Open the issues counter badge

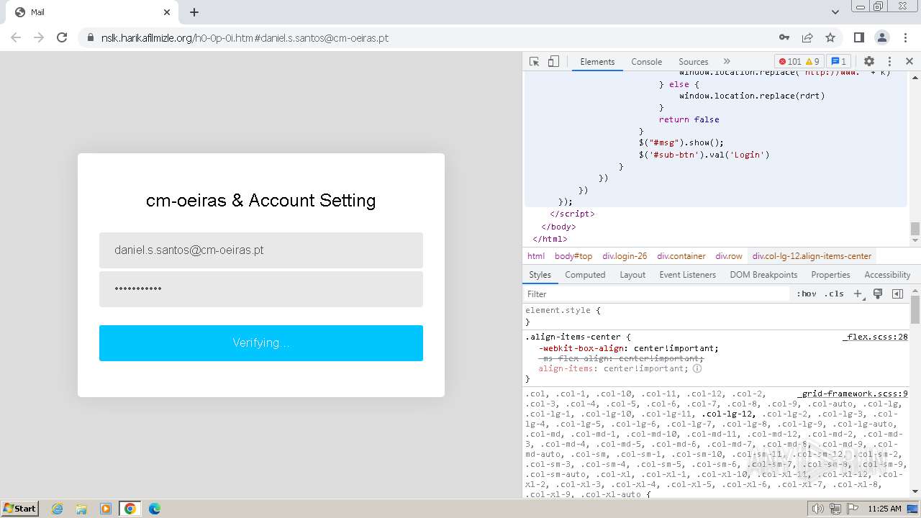pyautogui.click(x=838, y=61)
